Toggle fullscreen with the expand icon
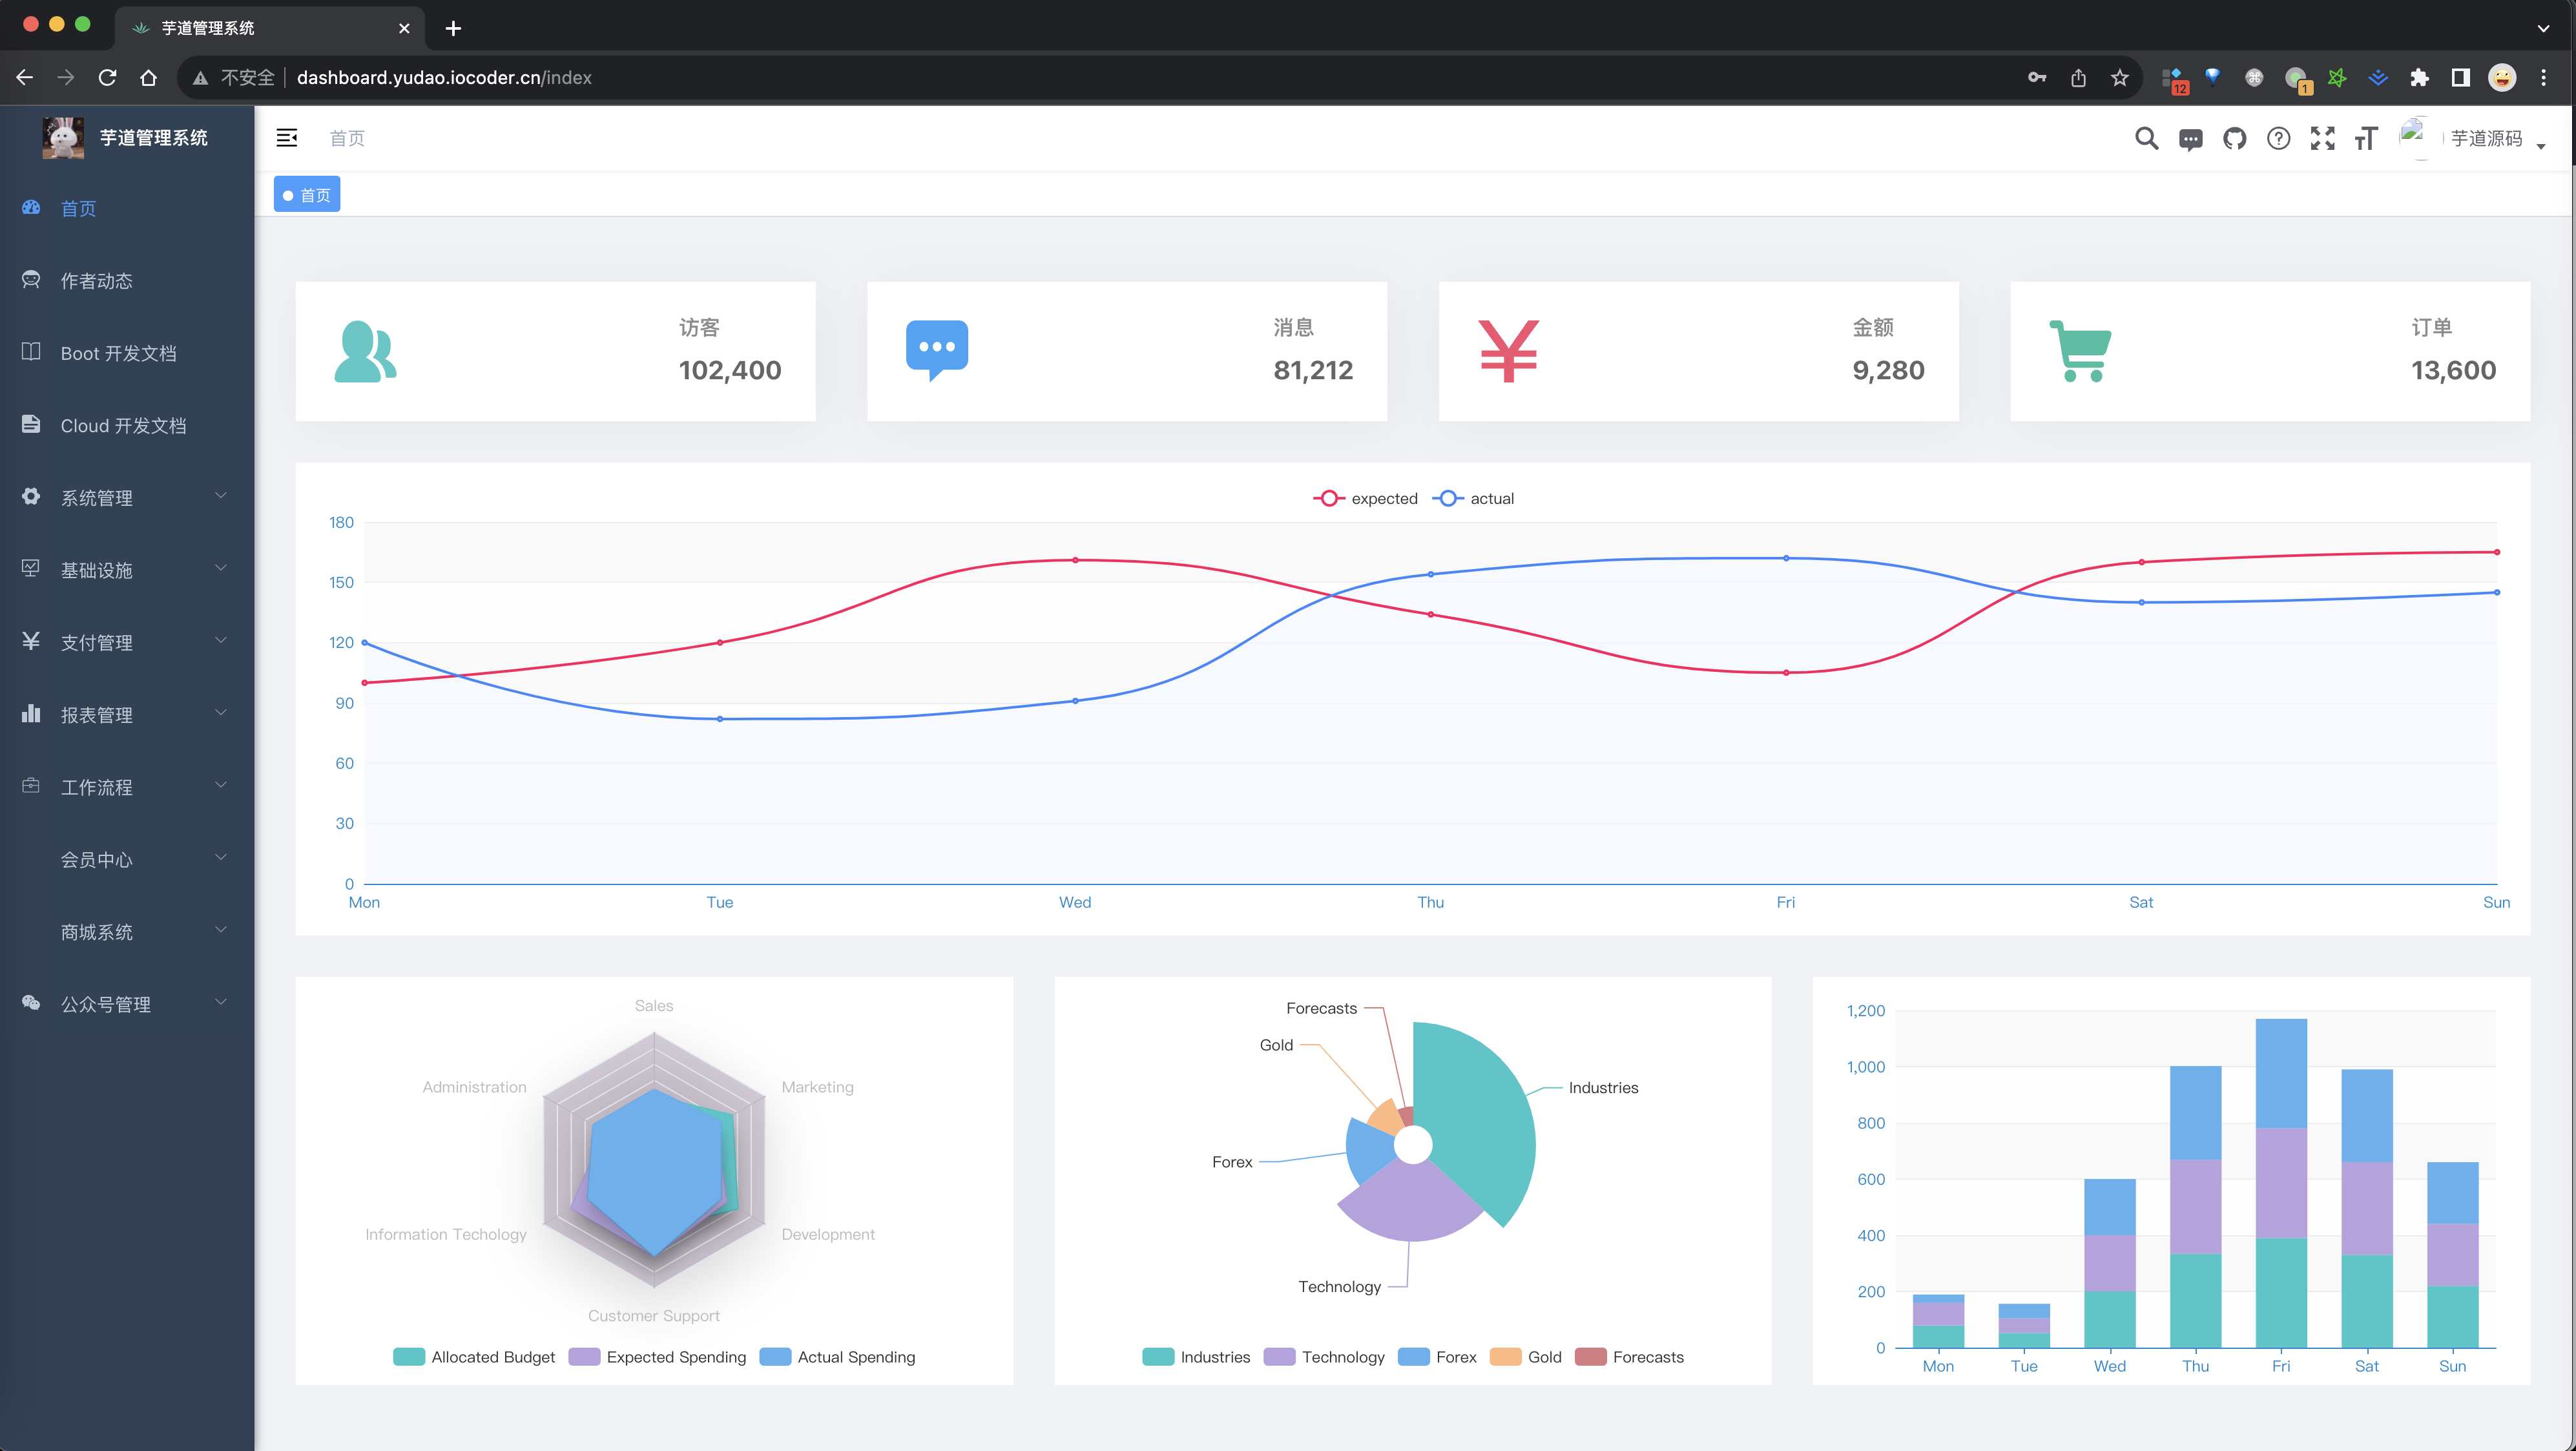 pos(2322,139)
